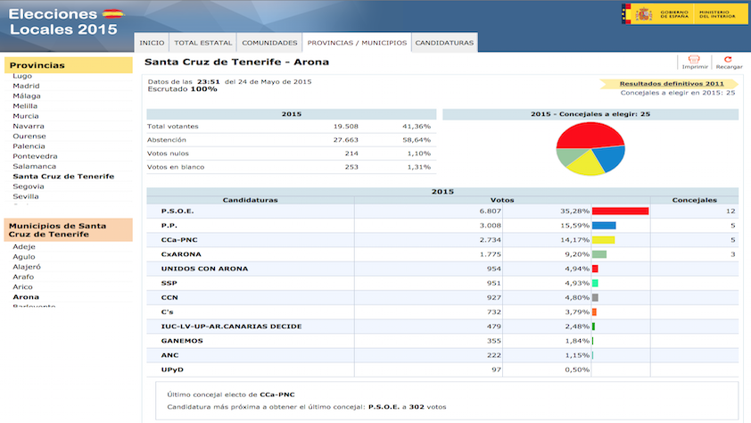The width and height of the screenshot is (751, 423).
Task: Select Sevilla province
Action: tap(26, 196)
